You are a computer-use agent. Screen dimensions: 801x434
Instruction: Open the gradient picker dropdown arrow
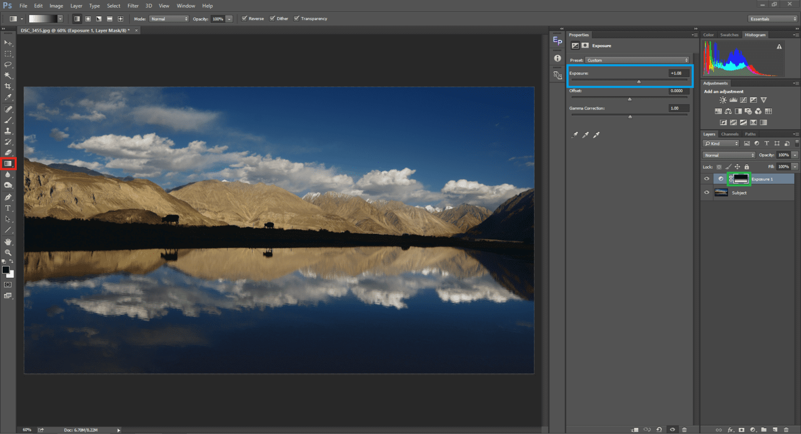click(60, 19)
